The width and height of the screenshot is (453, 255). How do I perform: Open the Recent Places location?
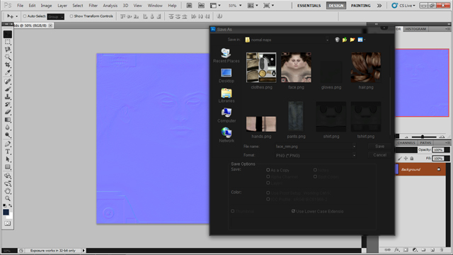(x=226, y=55)
